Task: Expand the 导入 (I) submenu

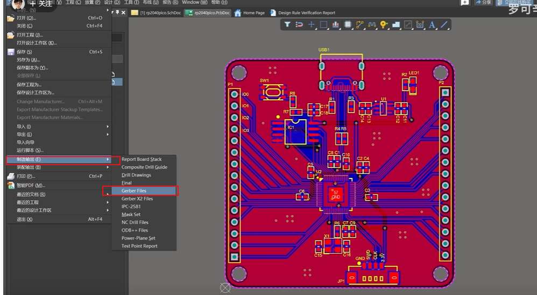Action: (59, 127)
